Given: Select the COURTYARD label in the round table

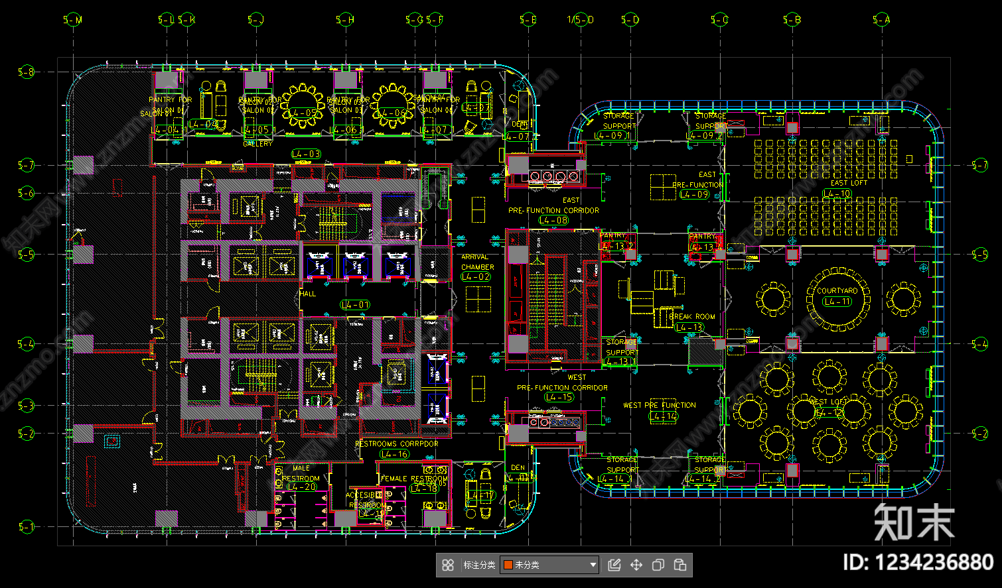Looking at the screenshot, I should [837, 290].
